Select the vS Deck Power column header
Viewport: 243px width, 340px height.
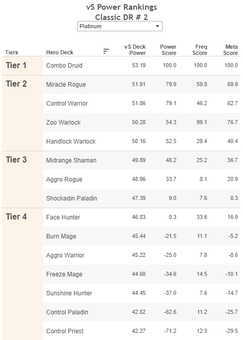(x=135, y=50)
